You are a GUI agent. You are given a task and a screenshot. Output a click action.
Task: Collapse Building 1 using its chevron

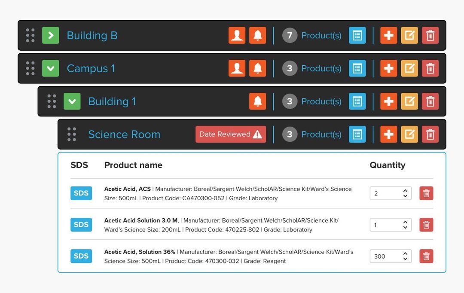click(72, 101)
